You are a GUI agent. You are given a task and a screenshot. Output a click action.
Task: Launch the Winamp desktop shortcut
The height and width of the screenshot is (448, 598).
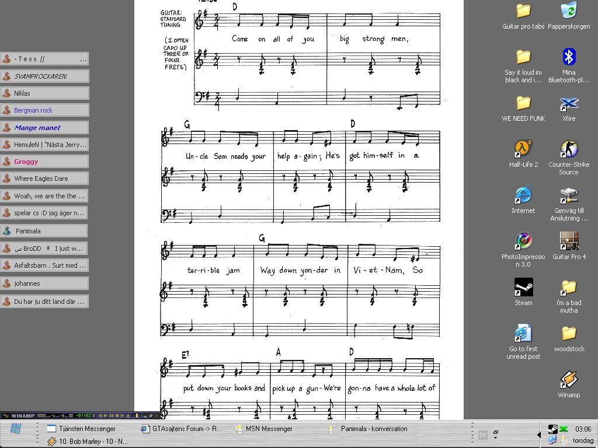pos(569,385)
